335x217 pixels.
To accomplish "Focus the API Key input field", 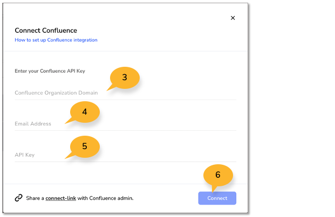I will coord(125,155).
